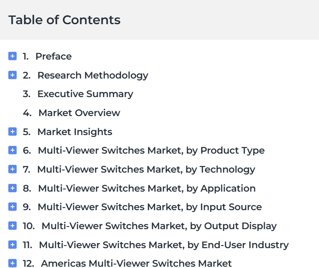Image resolution: width=319 pixels, height=268 pixels.
Task: Open Market Insights title text
Action: [x=75, y=132]
